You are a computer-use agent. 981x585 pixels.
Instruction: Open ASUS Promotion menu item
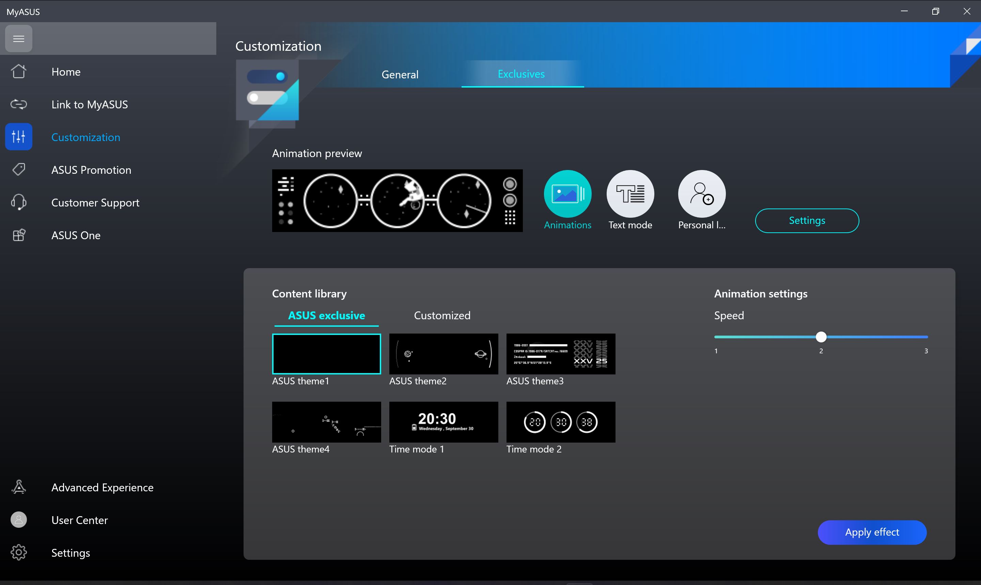(x=91, y=170)
